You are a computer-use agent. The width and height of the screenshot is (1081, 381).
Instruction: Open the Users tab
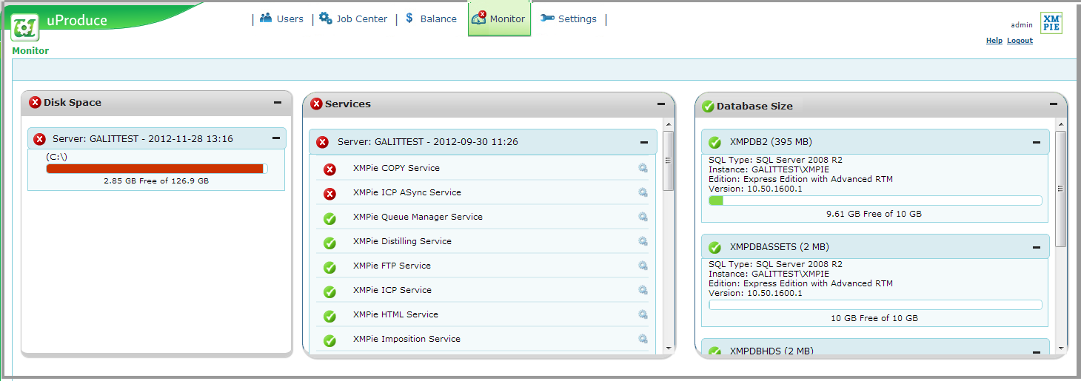tap(281, 18)
